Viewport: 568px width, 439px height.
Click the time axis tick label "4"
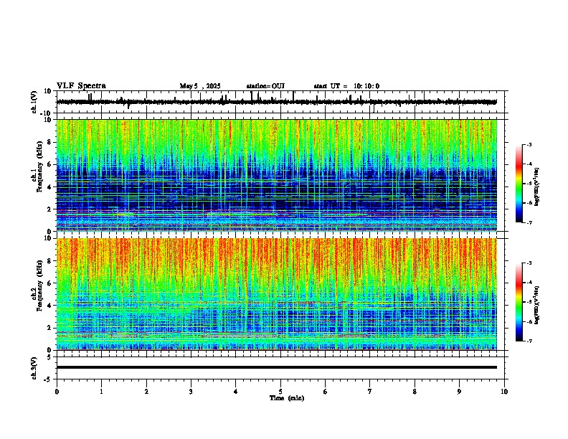coord(236,392)
